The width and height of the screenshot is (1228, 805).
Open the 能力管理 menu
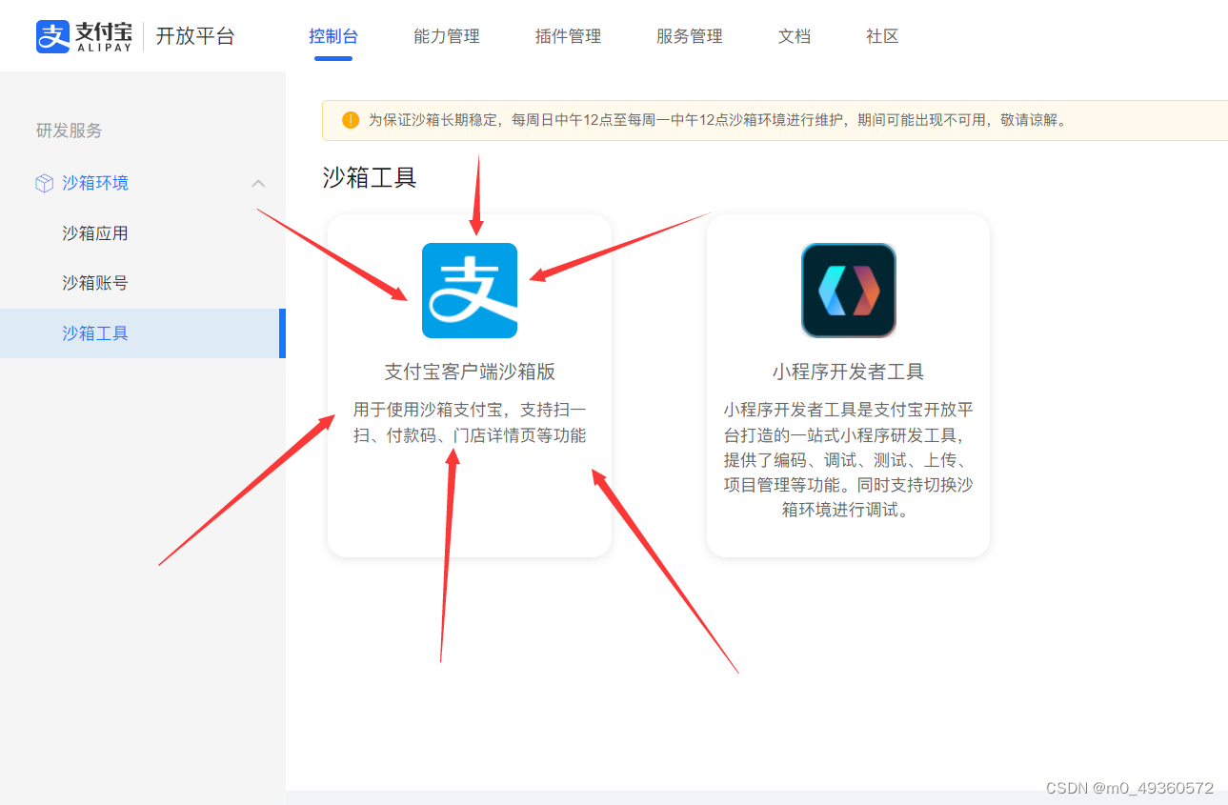point(447,36)
